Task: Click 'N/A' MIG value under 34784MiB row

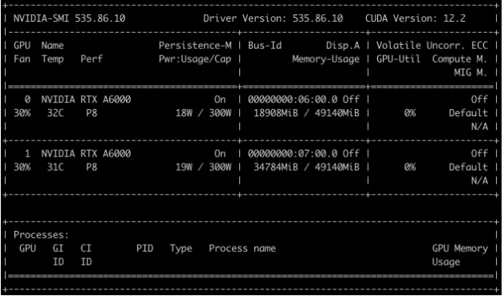Action: [480, 180]
